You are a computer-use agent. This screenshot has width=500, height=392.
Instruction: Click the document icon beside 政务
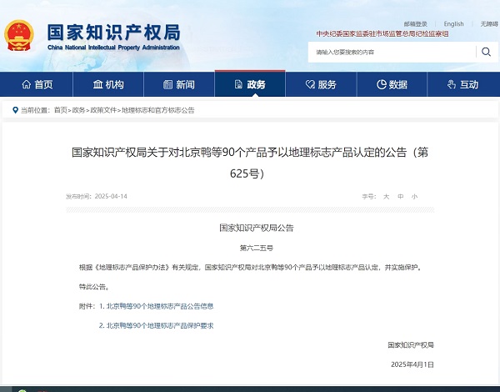click(238, 84)
